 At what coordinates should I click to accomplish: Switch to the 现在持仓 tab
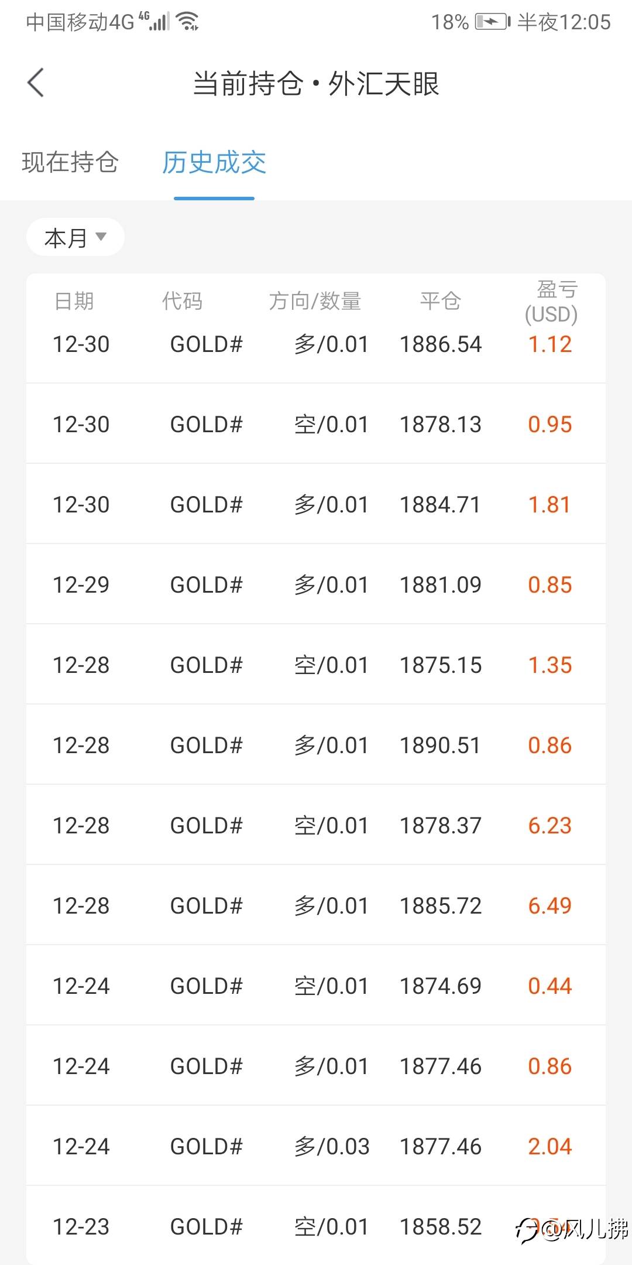70,162
